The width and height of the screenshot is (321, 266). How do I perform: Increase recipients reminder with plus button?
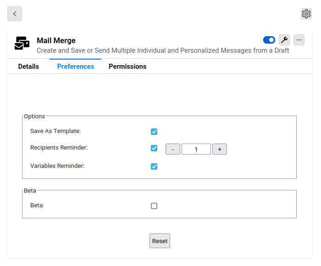(x=220, y=149)
